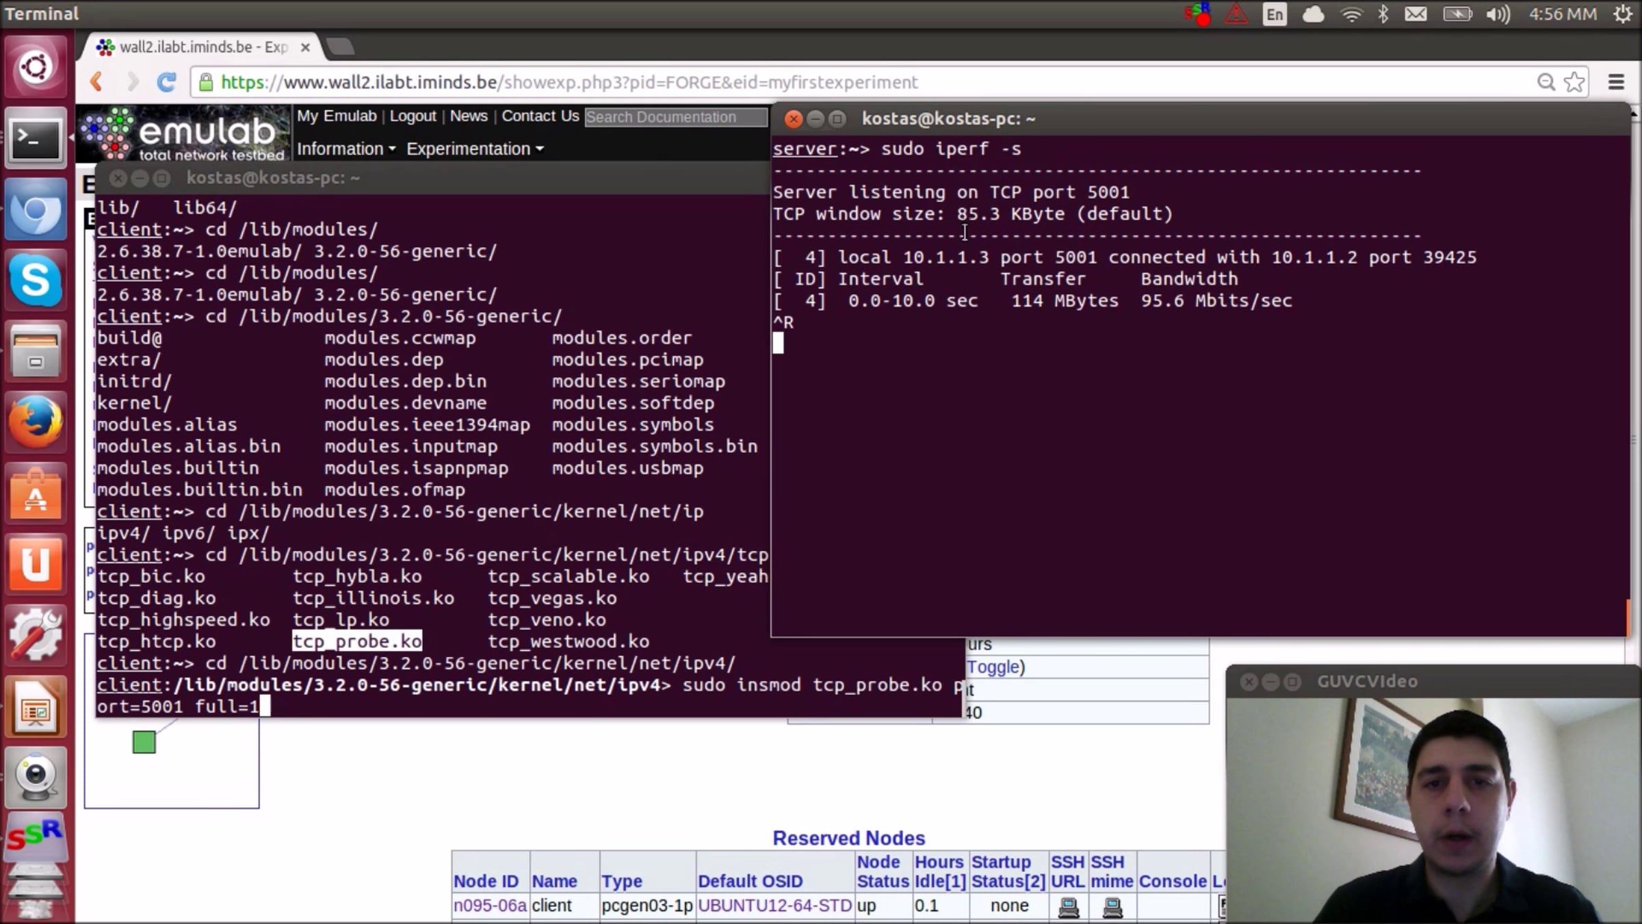The image size is (1642, 924).
Task: Click the Logout link
Action: [413, 116]
